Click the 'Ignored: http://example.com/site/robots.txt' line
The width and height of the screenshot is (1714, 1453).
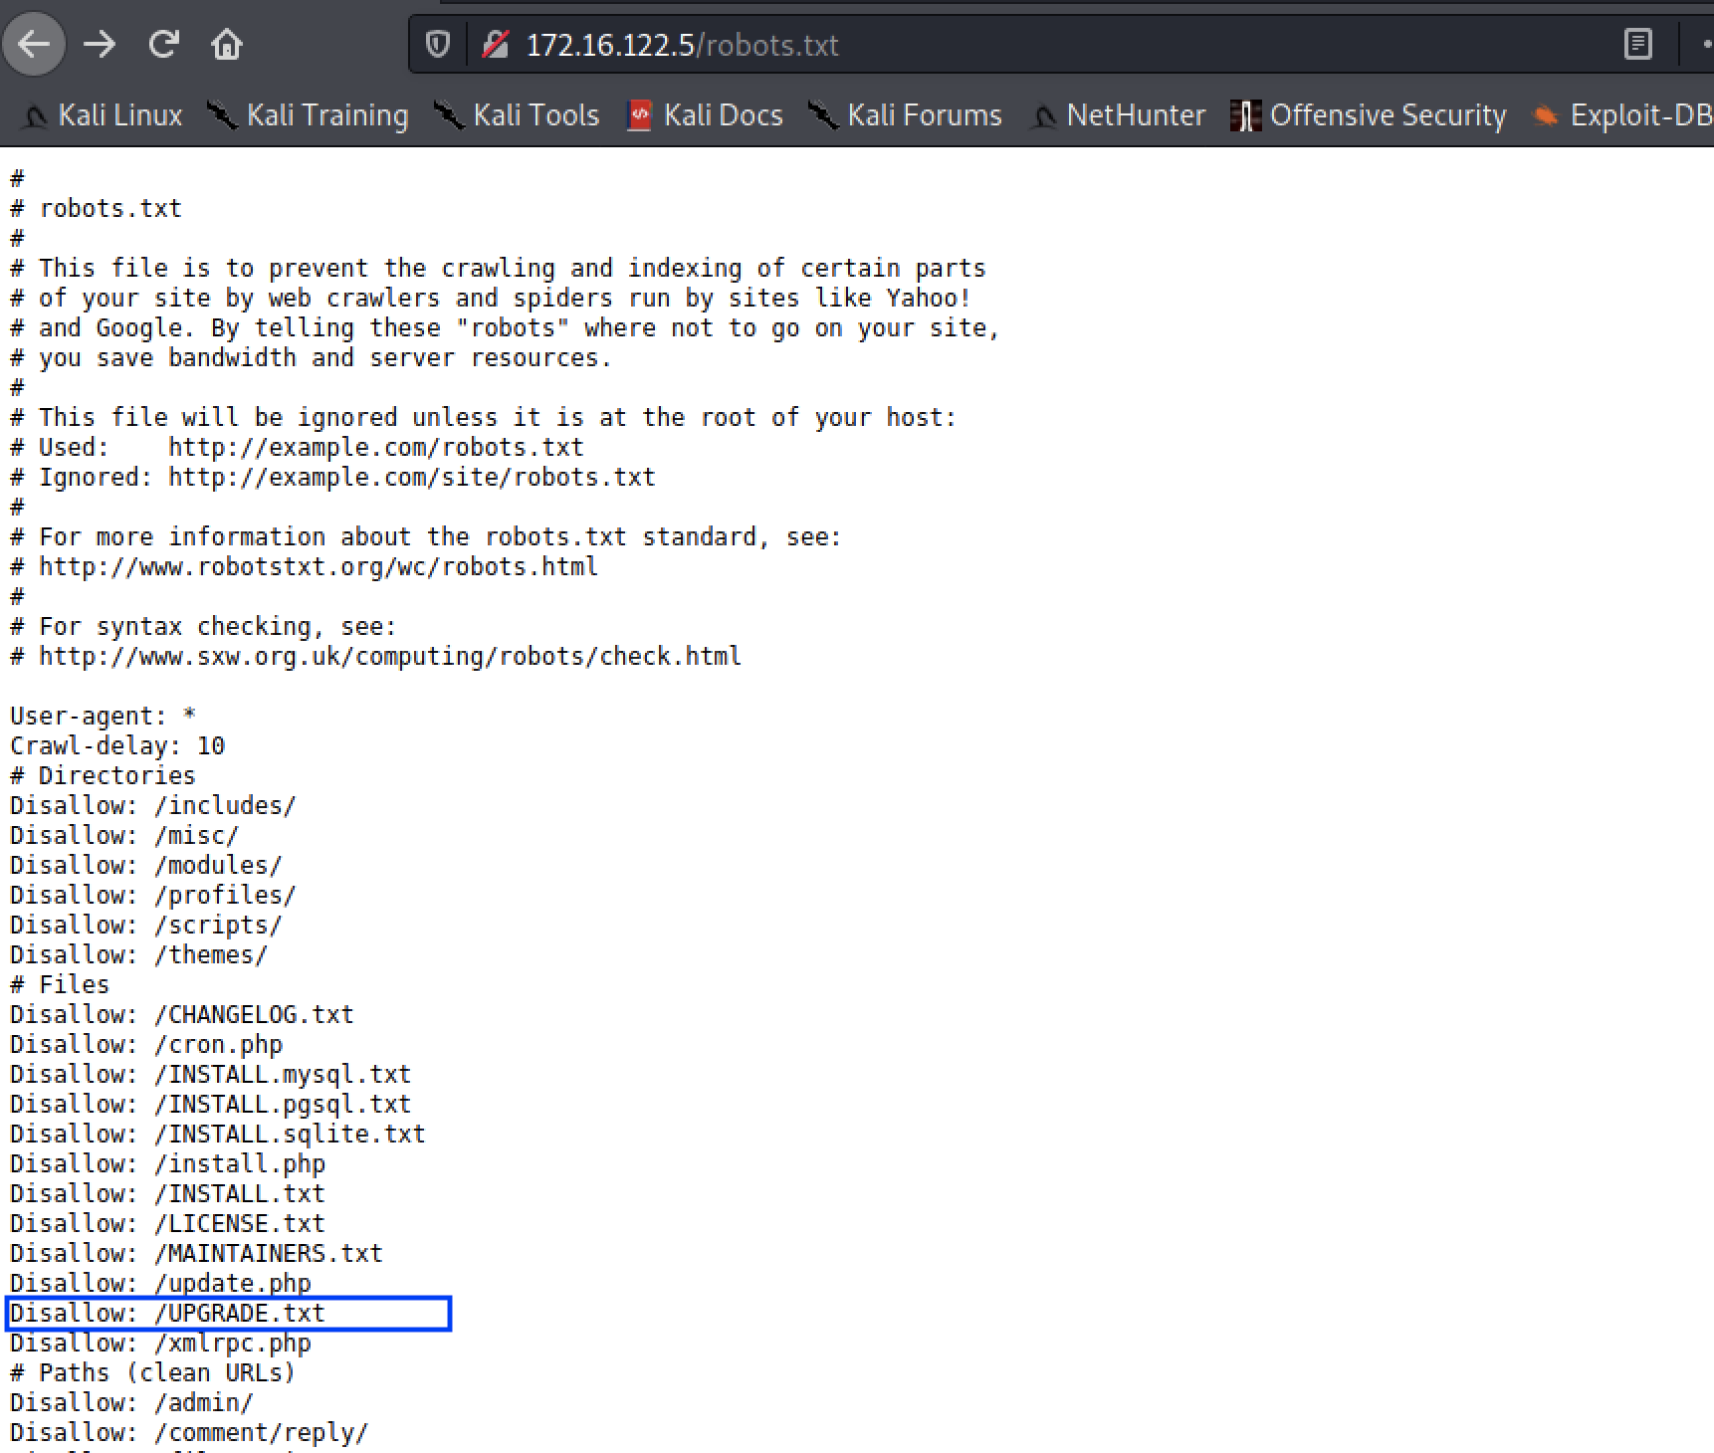332,477
